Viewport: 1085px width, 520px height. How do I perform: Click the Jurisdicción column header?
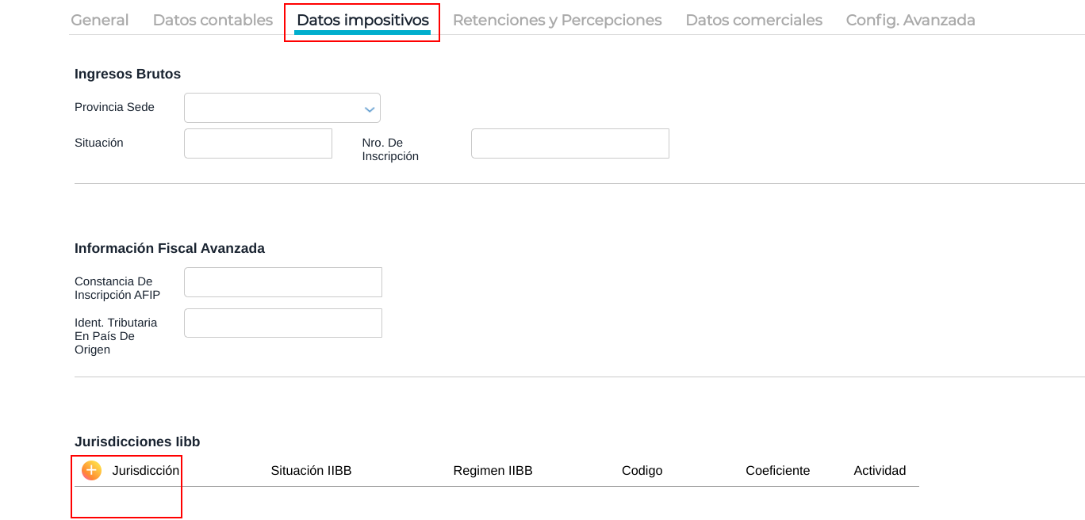[146, 471]
